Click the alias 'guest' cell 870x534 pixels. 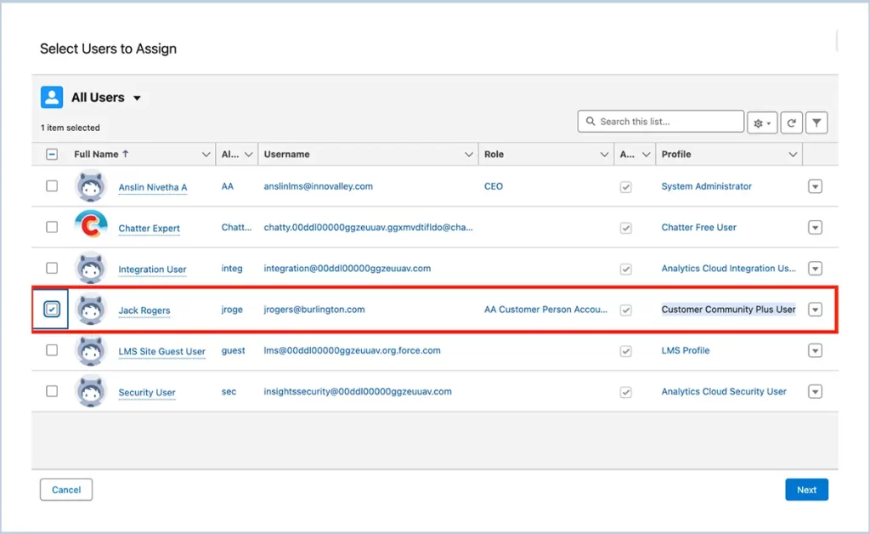[233, 351]
